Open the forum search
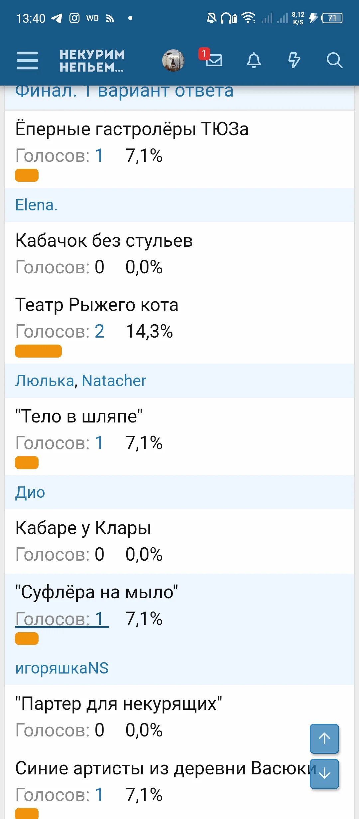Viewport: 359px width, 819px height. pos(335,61)
